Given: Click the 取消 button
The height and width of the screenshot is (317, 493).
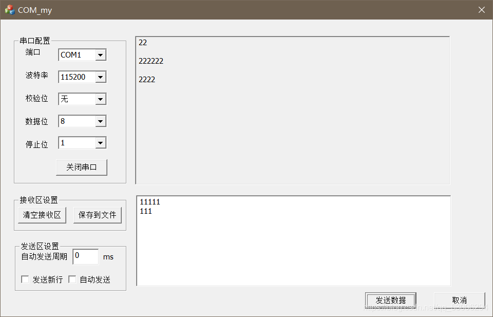Looking at the screenshot, I should pyautogui.click(x=459, y=300).
